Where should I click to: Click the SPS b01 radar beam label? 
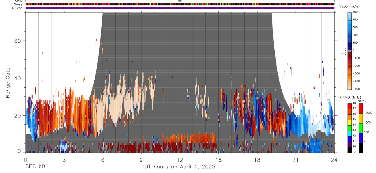[36, 167]
